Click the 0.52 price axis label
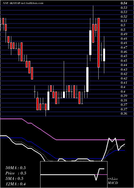 tap(124, 16)
